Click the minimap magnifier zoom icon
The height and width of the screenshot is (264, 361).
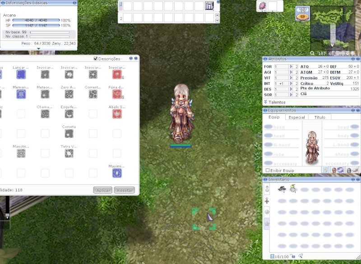312,53
